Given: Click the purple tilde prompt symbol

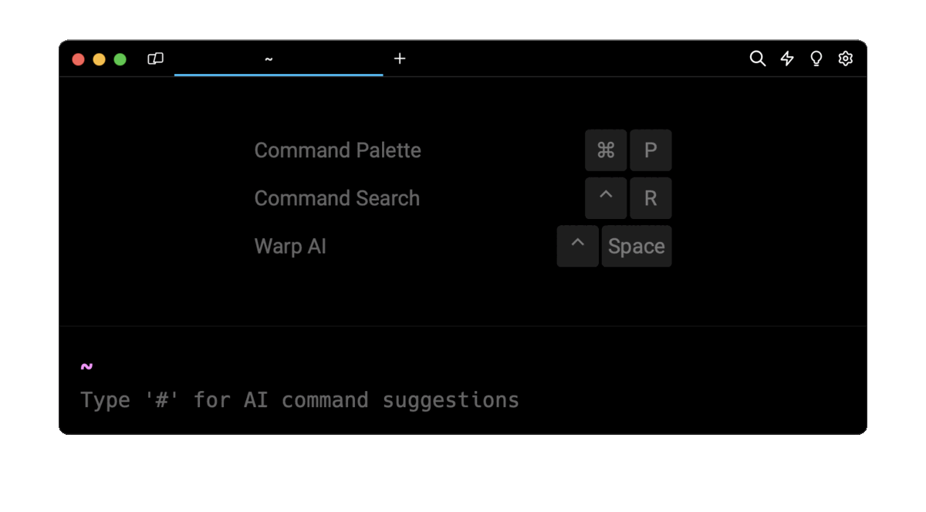Looking at the screenshot, I should click(x=86, y=365).
